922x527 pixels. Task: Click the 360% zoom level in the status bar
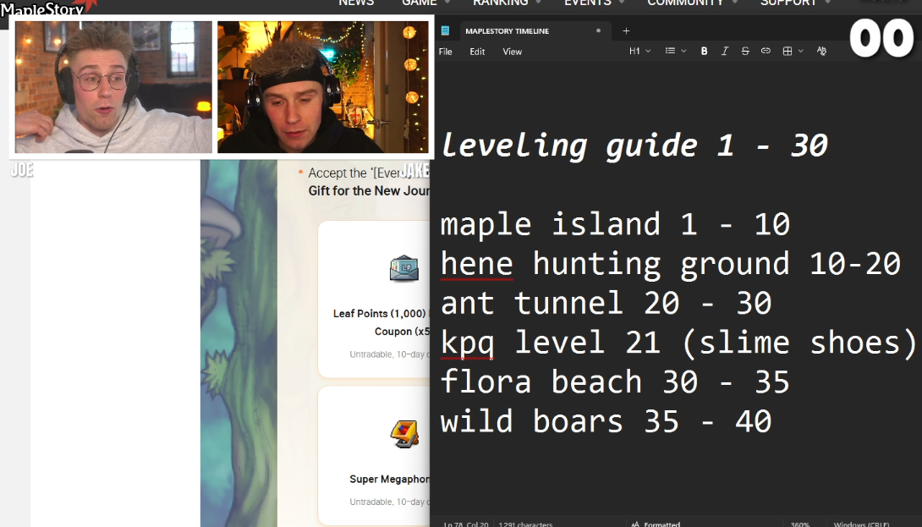click(x=799, y=524)
